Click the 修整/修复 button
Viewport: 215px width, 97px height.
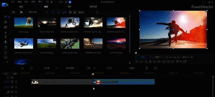pos(70,68)
